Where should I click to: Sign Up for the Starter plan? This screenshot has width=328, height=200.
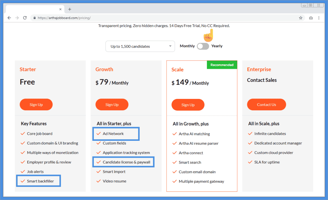(x=36, y=105)
